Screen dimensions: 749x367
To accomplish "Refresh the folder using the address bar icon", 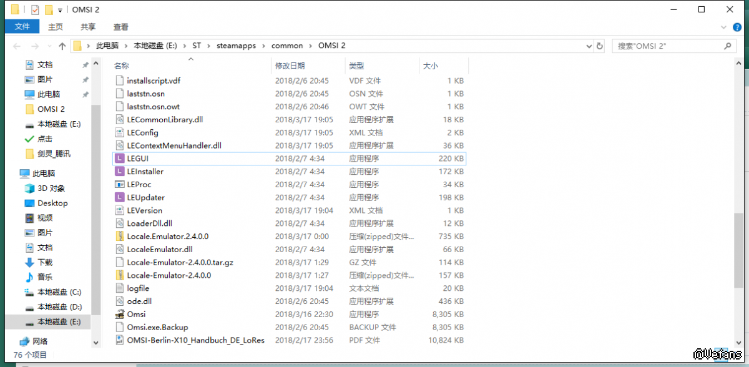I will click(600, 46).
